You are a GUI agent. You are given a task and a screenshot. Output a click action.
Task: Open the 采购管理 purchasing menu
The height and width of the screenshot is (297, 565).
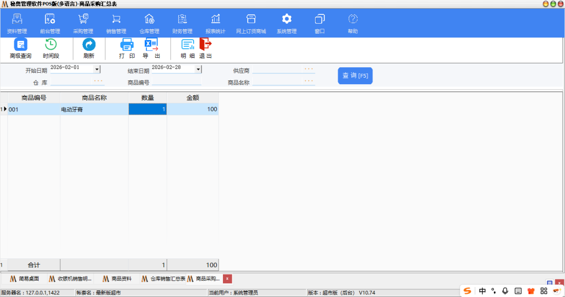83,23
